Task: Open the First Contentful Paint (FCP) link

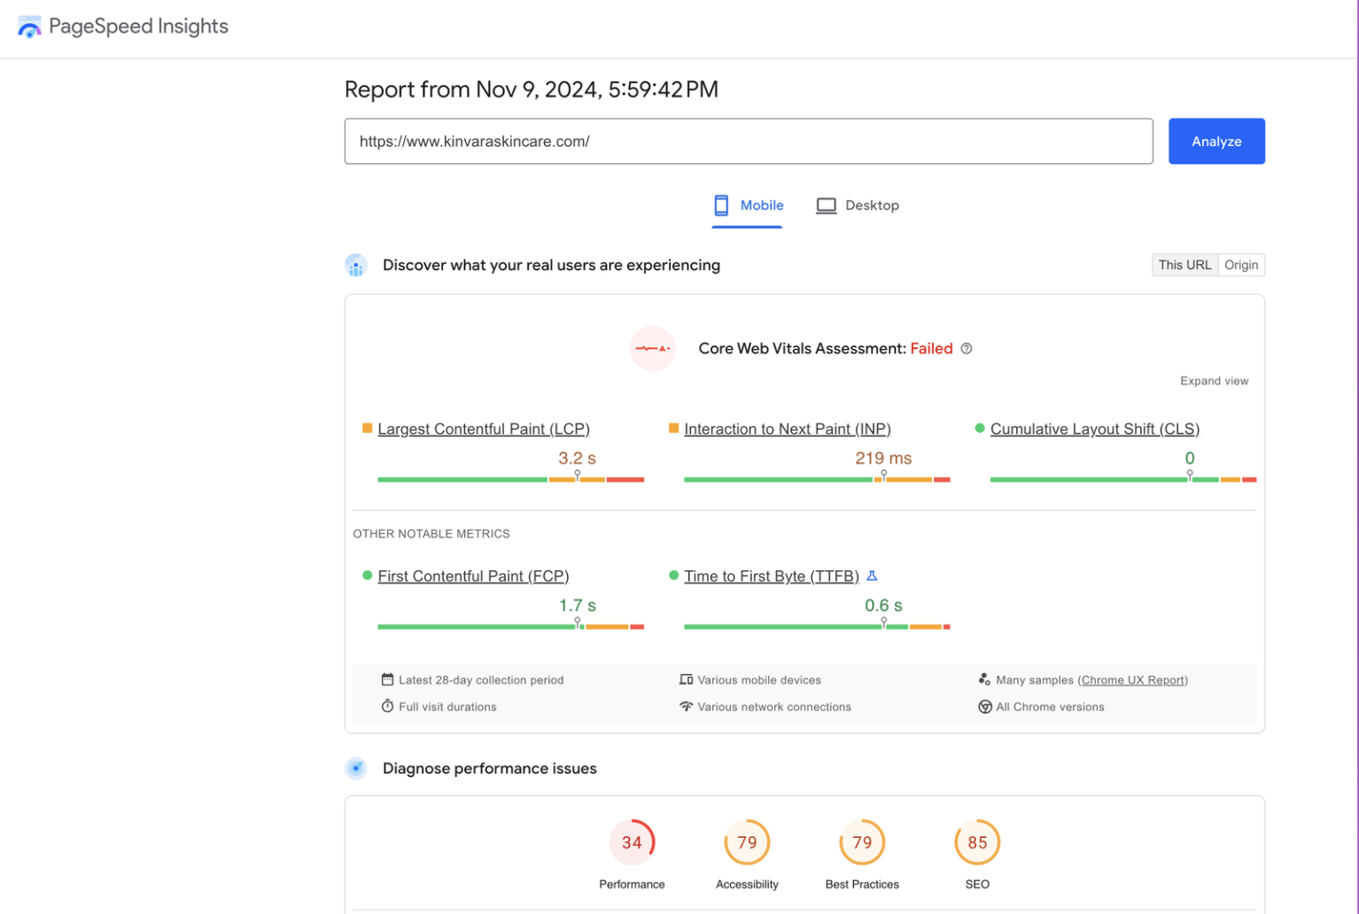Action: [473, 576]
